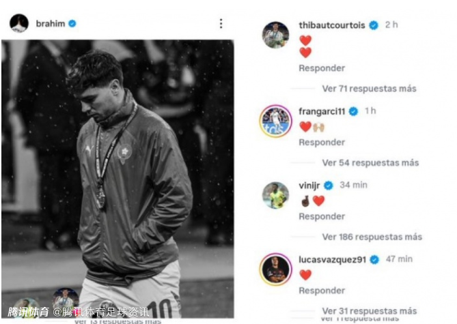
Task: Open the black-and-white post photo
Action: coord(117,179)
